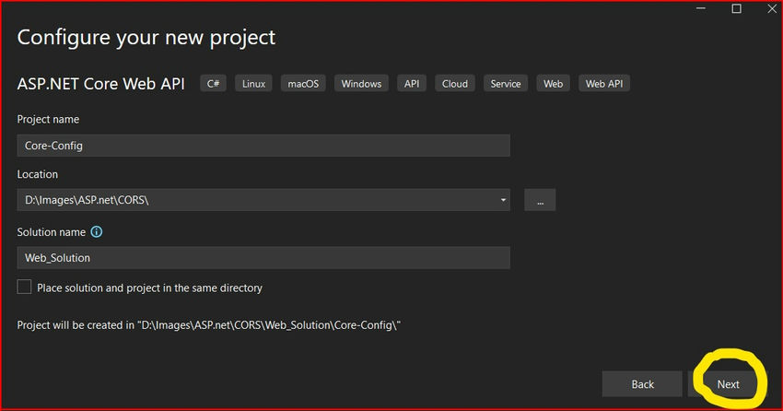The height and width of the screenshot is (411, 783).
Task: Click the Linux tag
Action: [x=253, y=84]
